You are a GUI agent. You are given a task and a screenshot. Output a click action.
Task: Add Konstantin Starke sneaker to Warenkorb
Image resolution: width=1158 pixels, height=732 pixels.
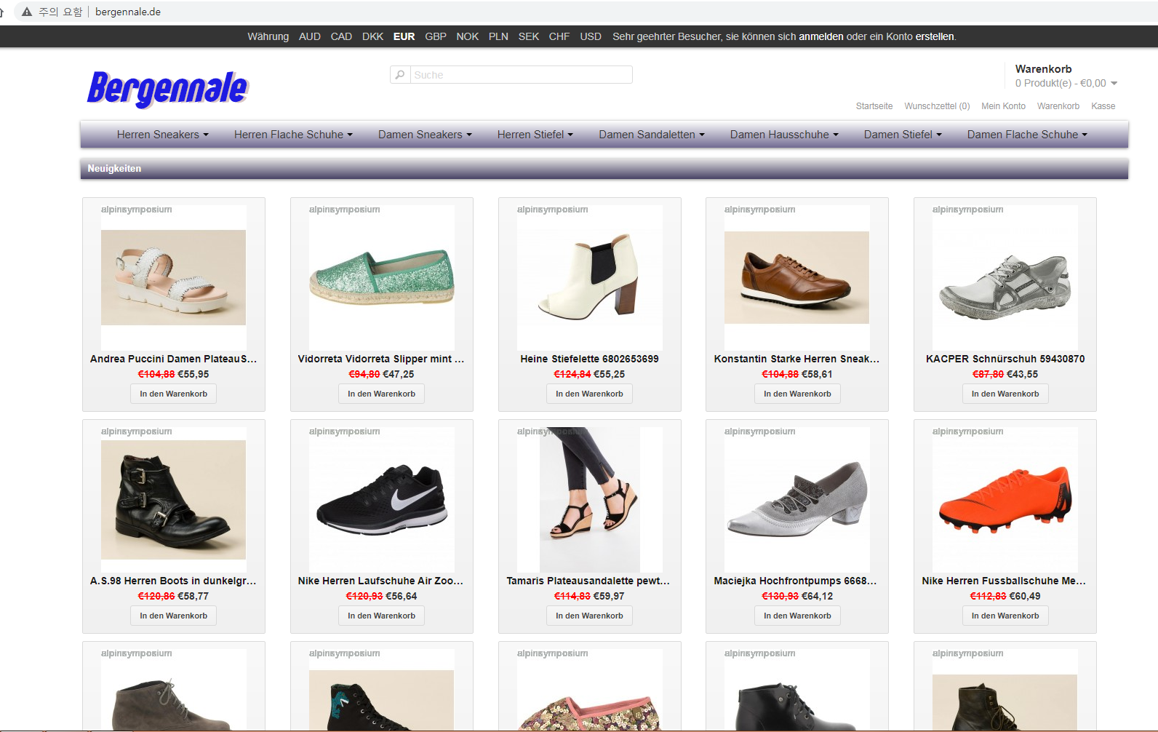[797, 394]
